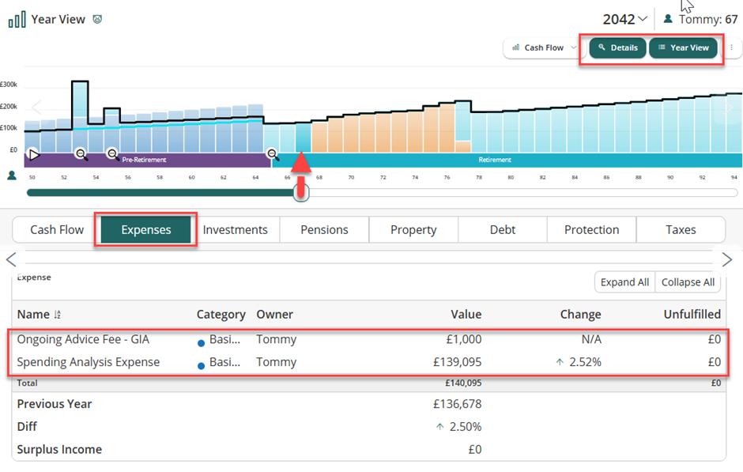743x472 pixels.
Task: Click the left arrow on the chart
Action: [36, 108]
